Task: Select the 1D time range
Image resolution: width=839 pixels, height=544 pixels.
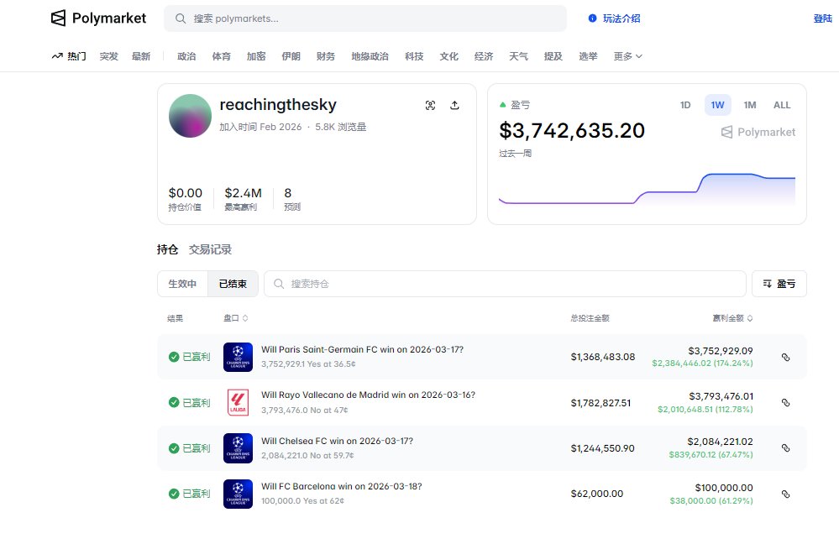Action: pos(685,106)
